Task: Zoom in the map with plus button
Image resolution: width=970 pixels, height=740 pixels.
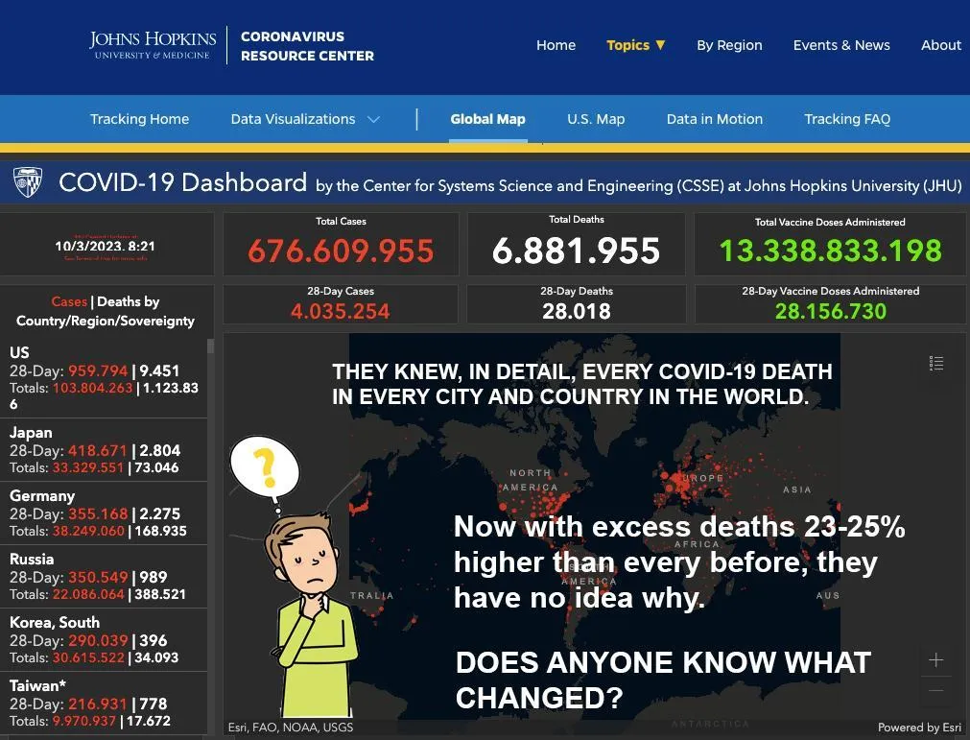Action: tap(936, 660)
